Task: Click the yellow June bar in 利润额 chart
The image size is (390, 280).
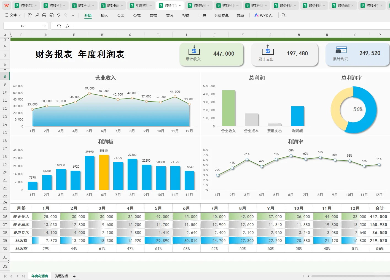Action: pyautogui.click(x=104, y=172)
